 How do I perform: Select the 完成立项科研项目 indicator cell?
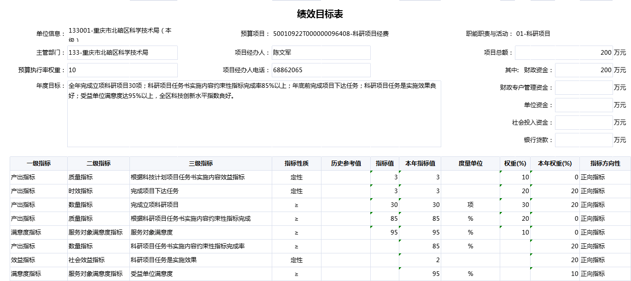tap(201, 205)
